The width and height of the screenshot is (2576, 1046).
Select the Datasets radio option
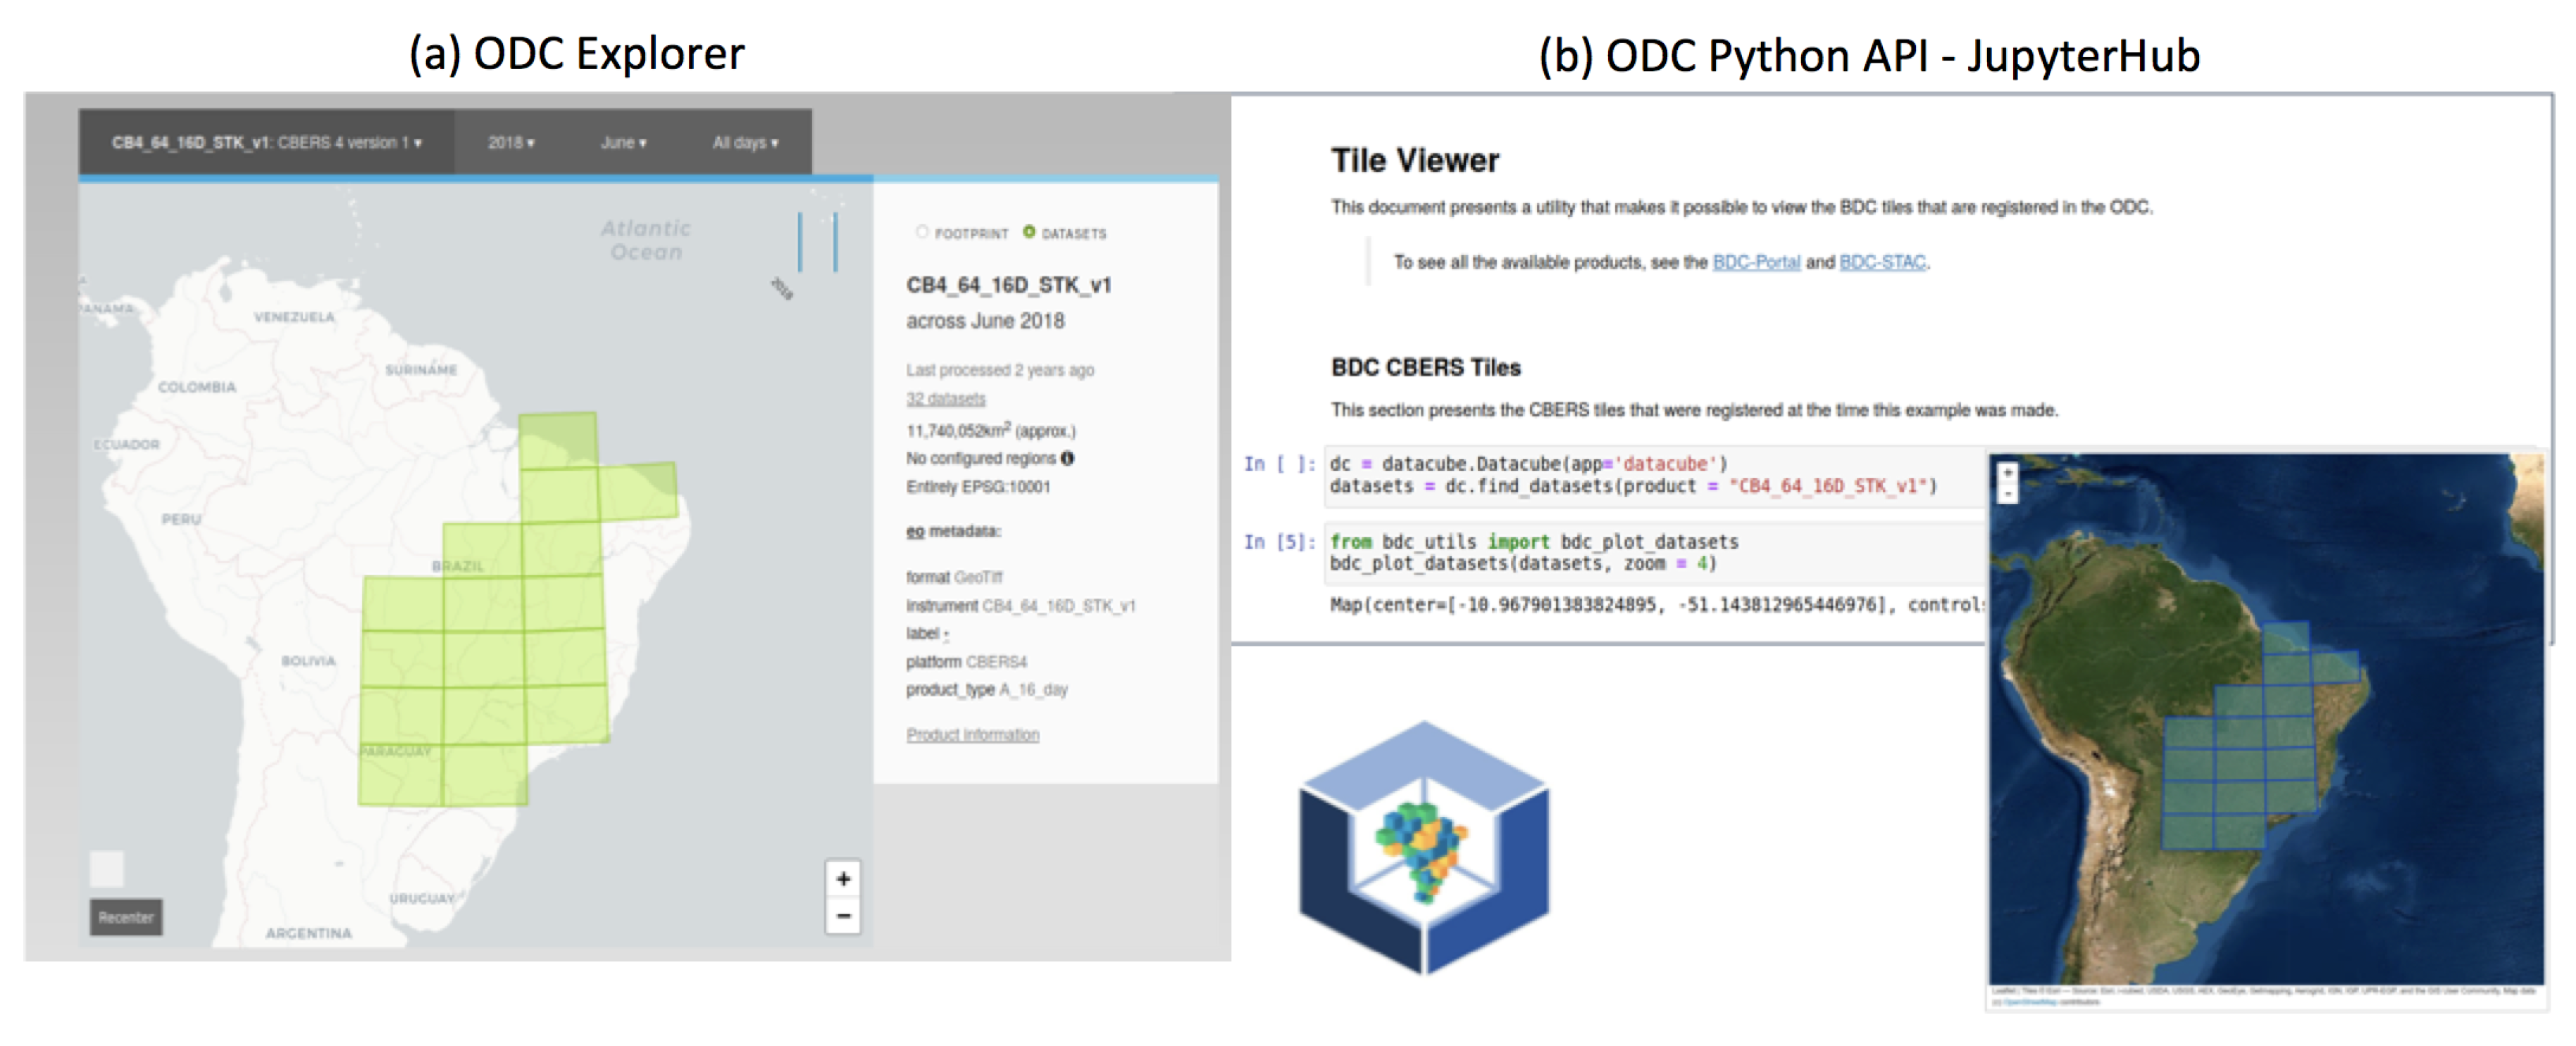pyautogui.click(x=1029, y=232)
